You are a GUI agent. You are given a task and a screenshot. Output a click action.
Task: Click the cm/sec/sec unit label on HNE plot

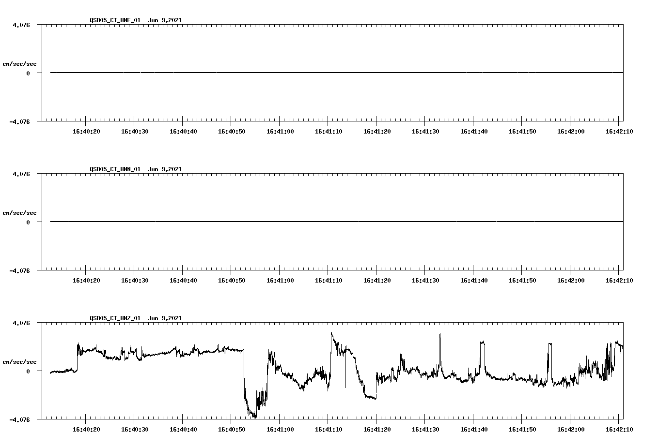19,64
